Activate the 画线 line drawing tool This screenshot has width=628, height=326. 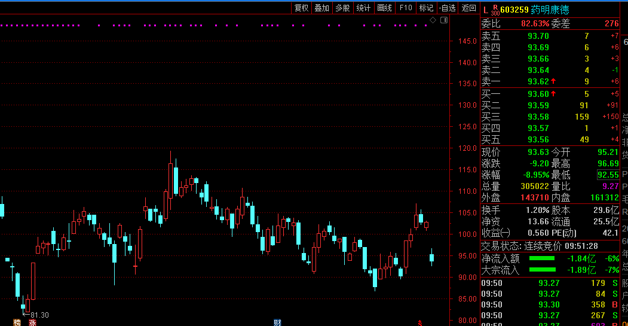[384, 8]
